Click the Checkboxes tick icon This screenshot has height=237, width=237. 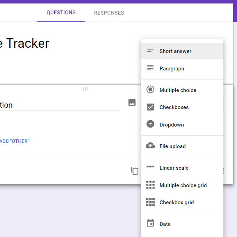pyautogui.click(x=150, y=107)
